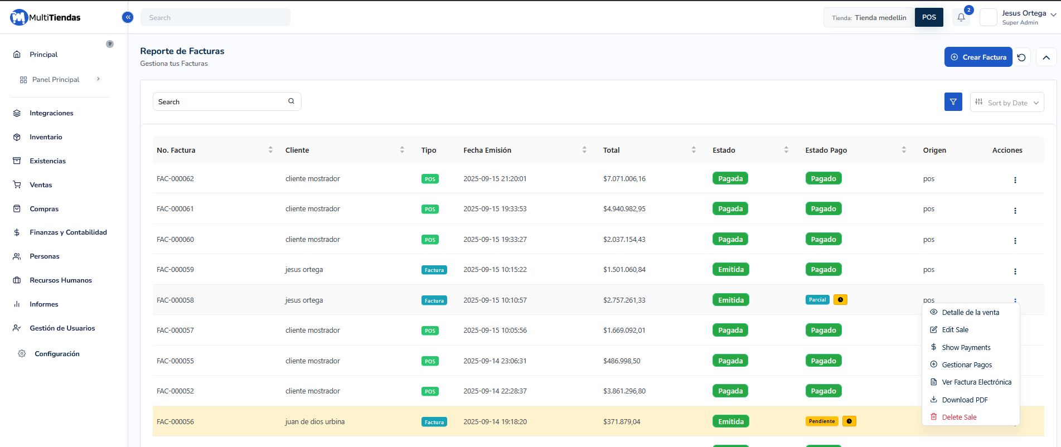Open Recursos Humanos in the sidebar
Viewport: 1061px width, 447px height.
coord(60,280)
